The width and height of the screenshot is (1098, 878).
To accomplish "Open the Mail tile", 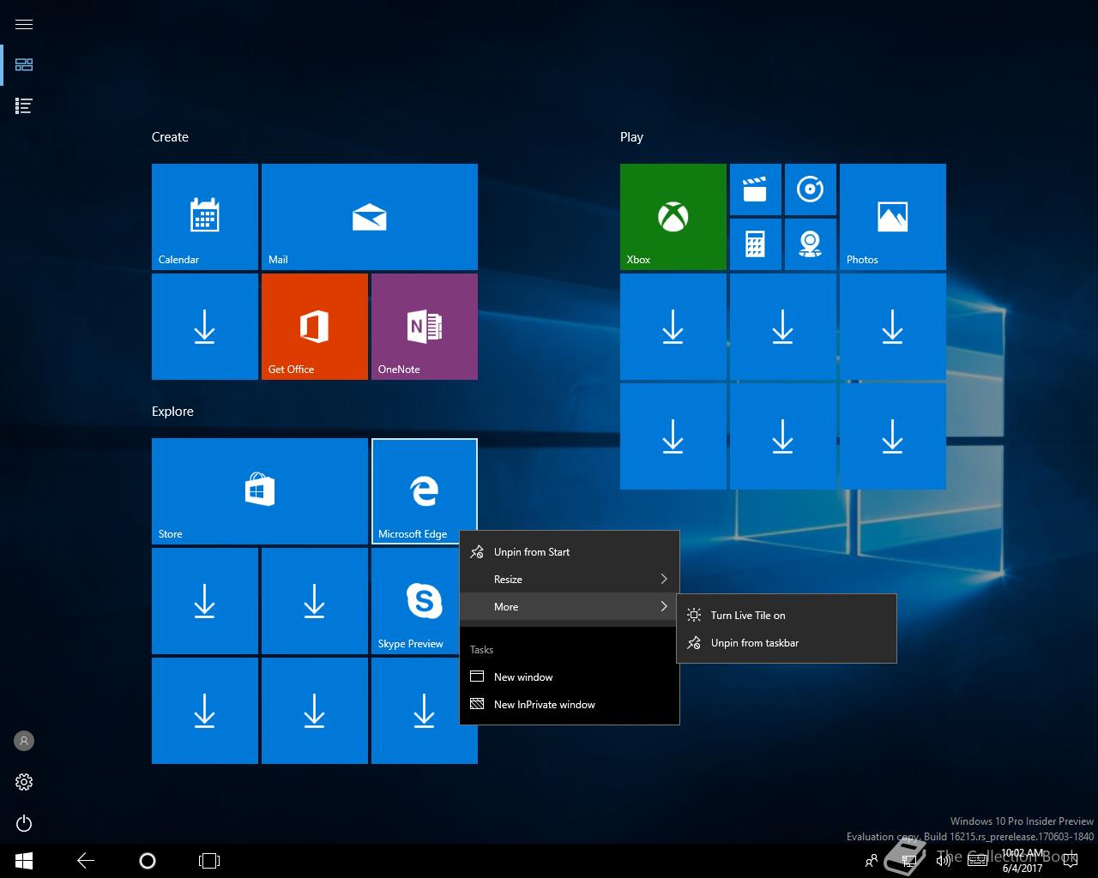I will [x=370, y=217].
